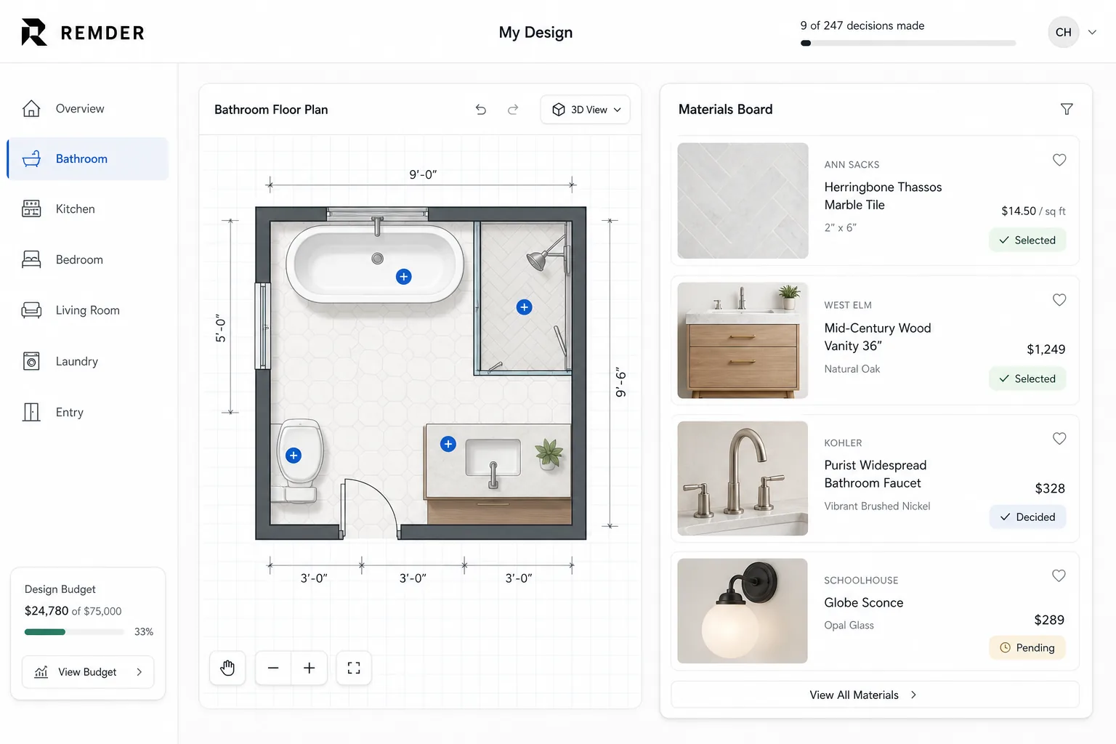The width and height of the screenshot is (1116, 744).
Task: Favorite the Mid-Century Wood Vanity
Action: tap(1059, 300)
